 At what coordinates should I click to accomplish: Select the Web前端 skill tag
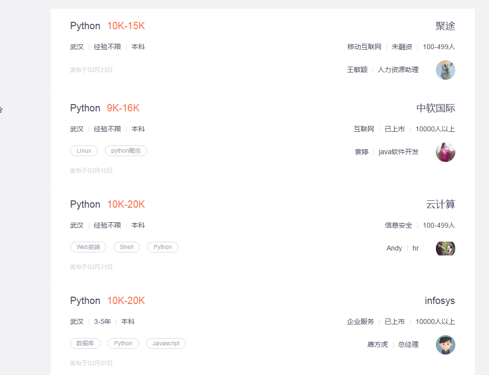click(88, 247)
